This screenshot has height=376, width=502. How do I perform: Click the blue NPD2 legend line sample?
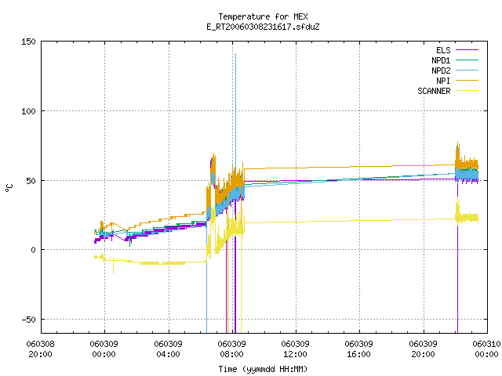click(467, 70)
